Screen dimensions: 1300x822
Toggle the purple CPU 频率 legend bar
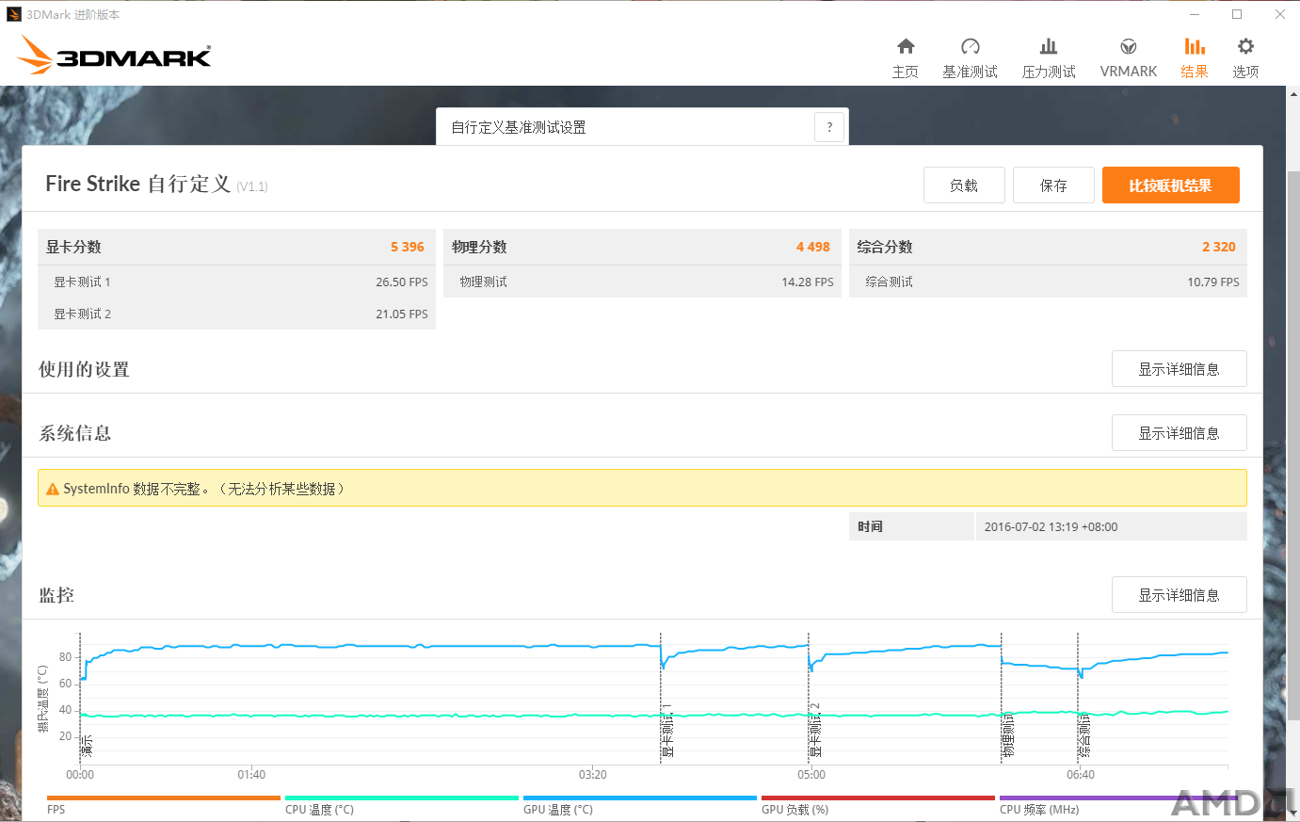pos(1118,798)
